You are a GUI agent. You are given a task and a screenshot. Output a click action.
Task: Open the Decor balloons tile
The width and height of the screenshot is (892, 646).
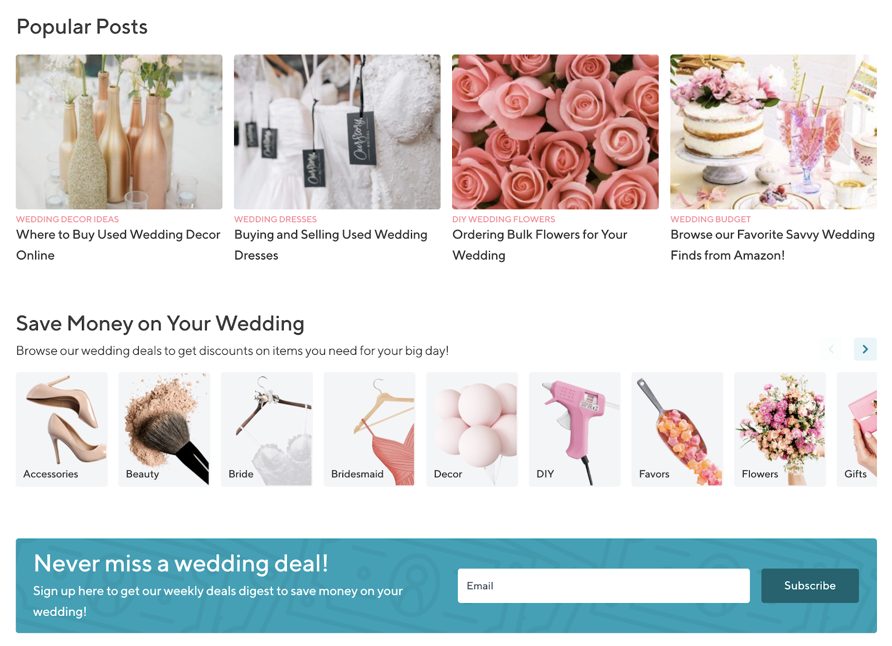[472, 429]
